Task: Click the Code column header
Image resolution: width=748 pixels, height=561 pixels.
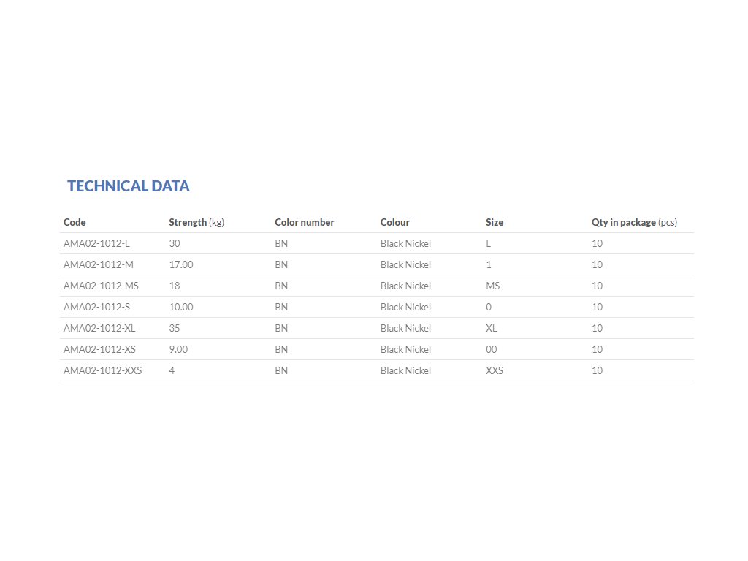Action: (75, 222)
